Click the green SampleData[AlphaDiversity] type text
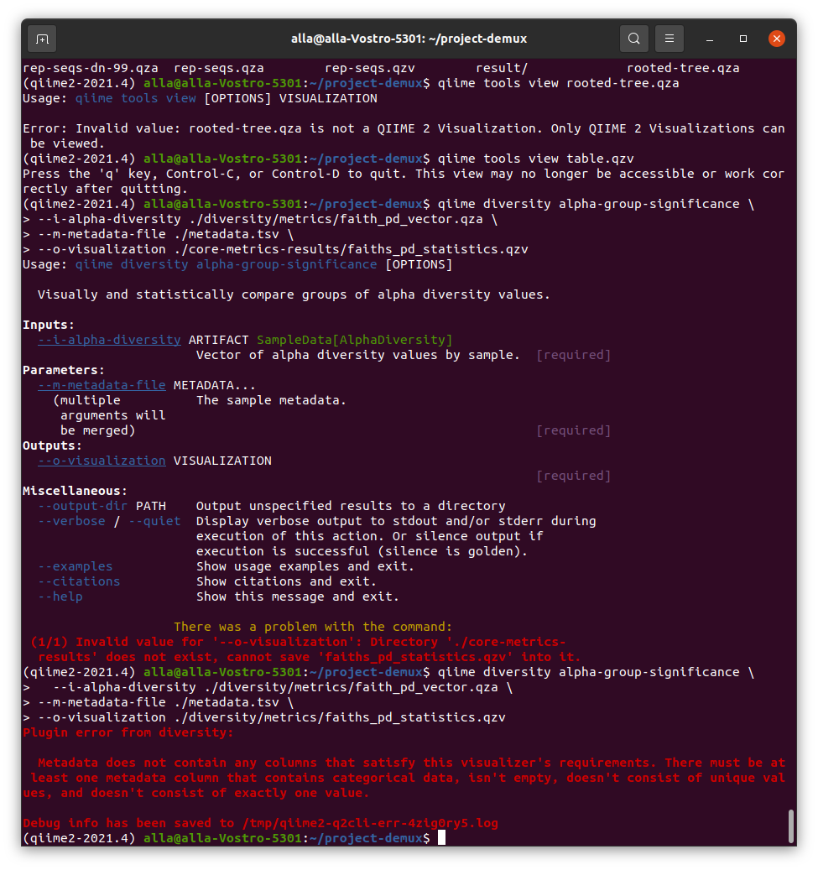The image size is (818, 870). pyautogui.click(x=354, y=340)
